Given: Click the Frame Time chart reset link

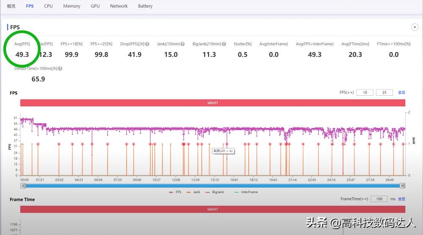Looking at the screenshot, I should [402, 199].
